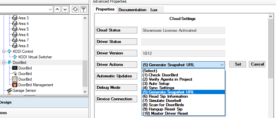Click the filter funnel icon

click(84, 9)
